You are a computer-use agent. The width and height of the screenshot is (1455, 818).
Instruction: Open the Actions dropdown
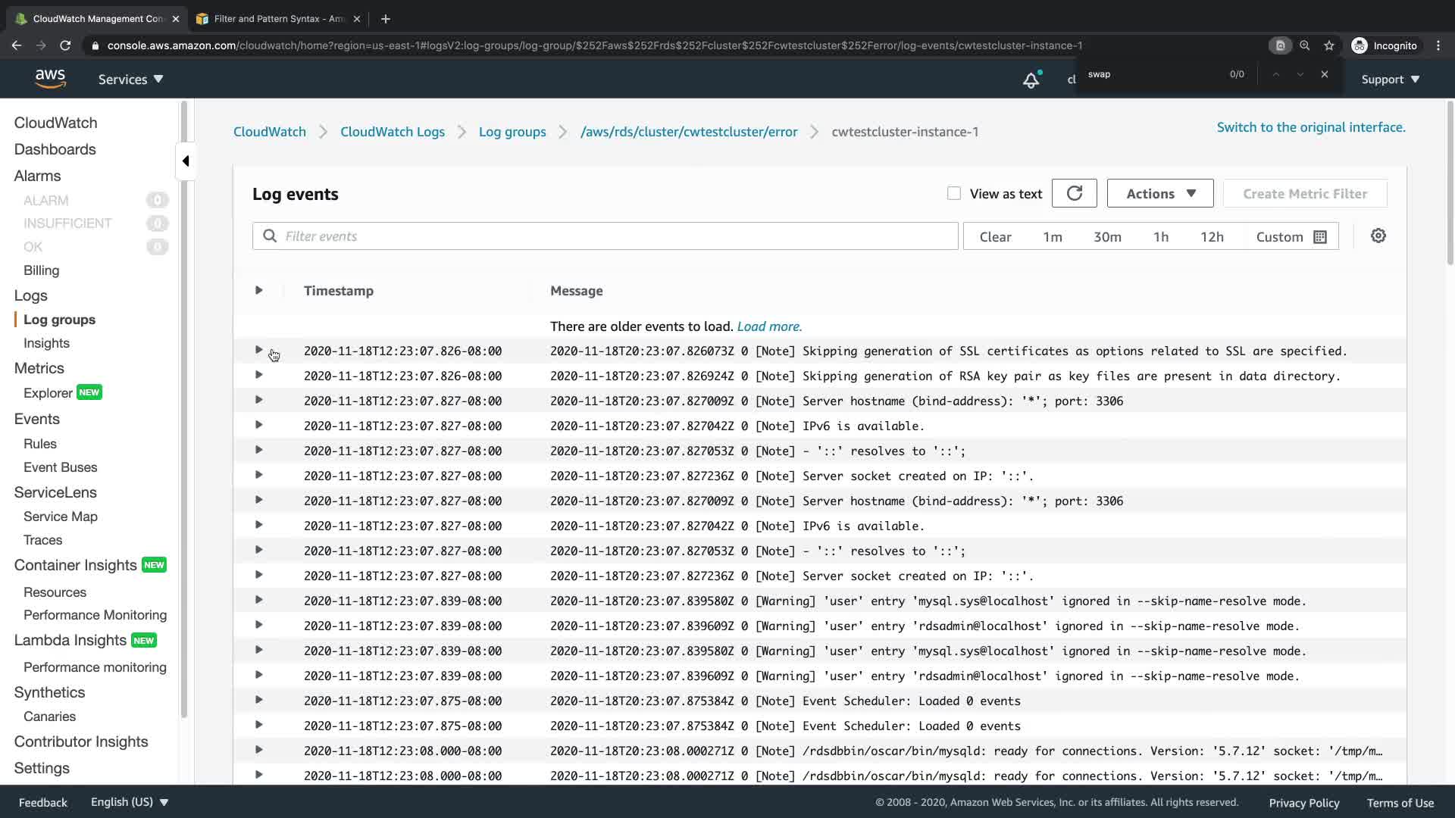[x=1159, y=194]
